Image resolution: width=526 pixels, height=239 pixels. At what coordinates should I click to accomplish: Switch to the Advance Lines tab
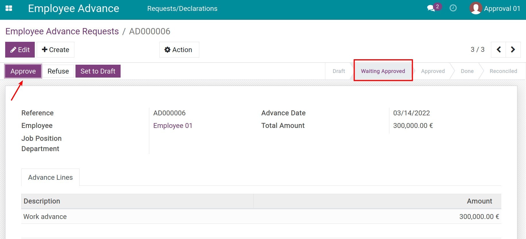50,177
